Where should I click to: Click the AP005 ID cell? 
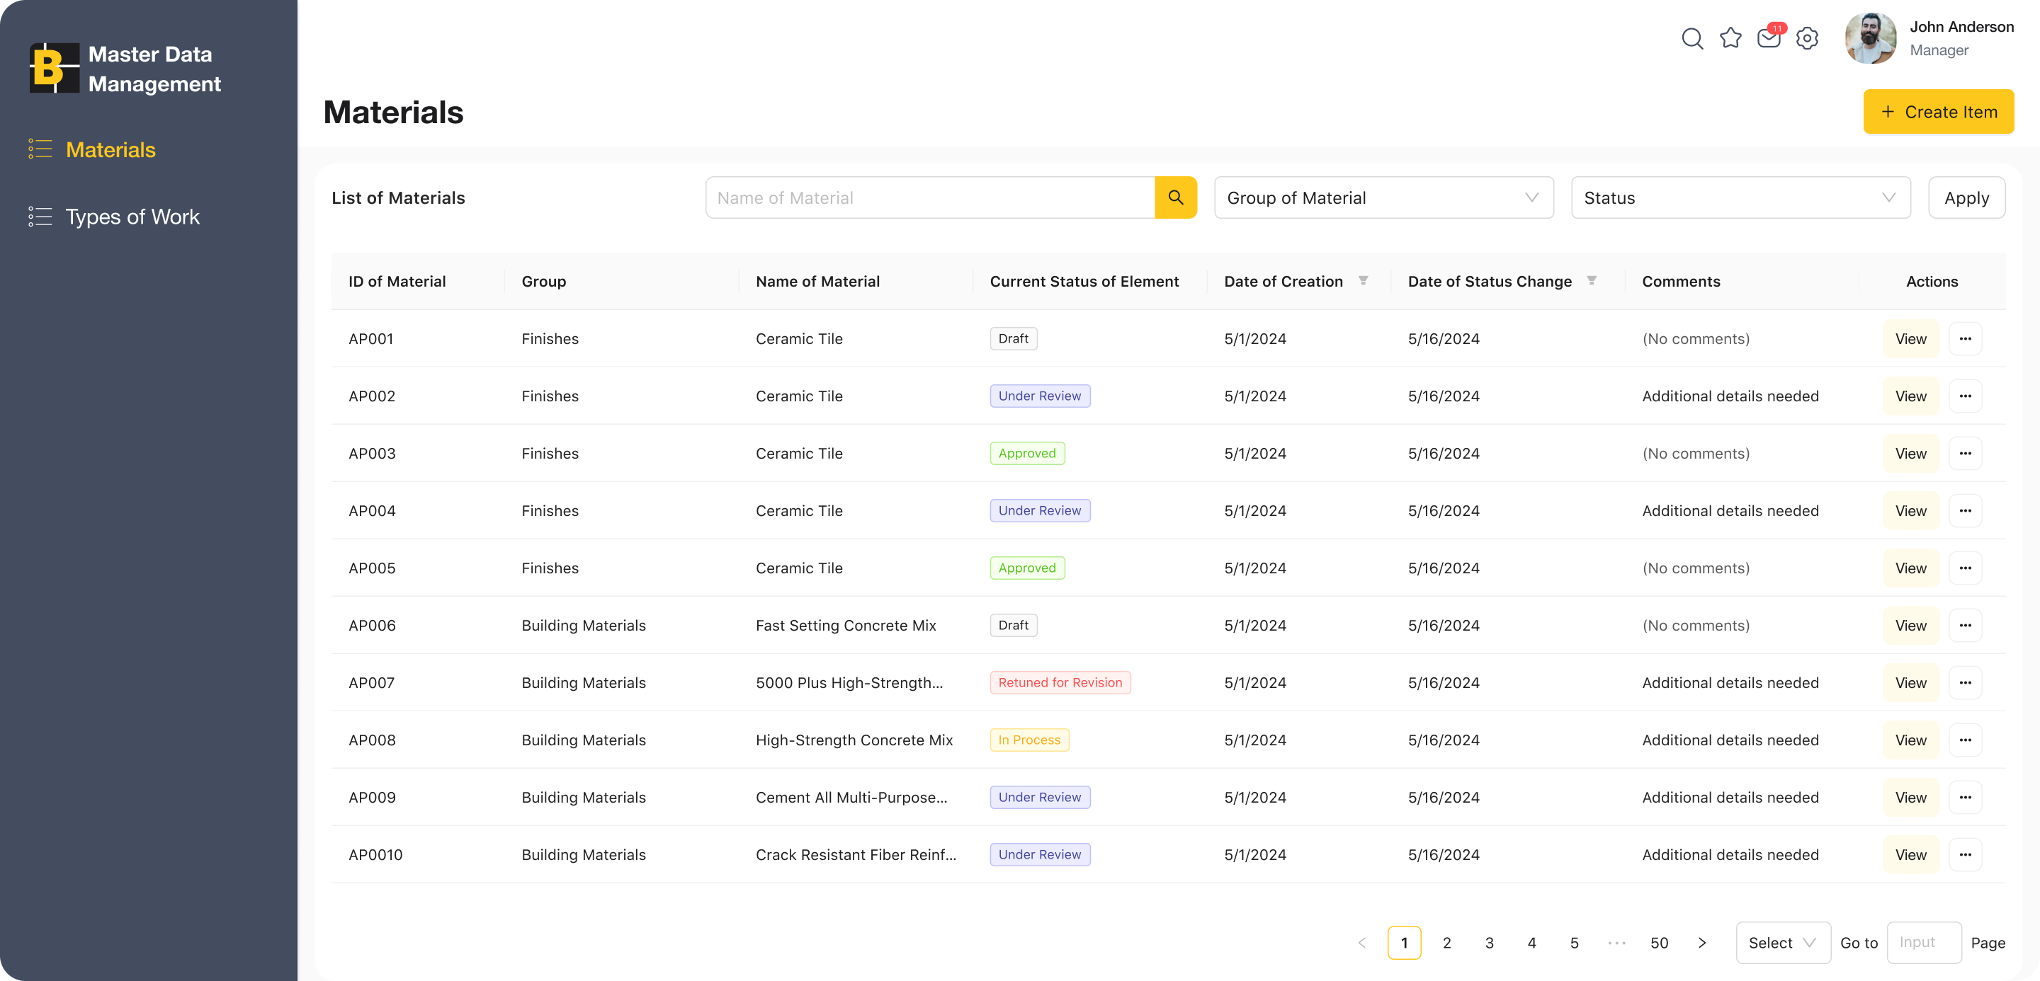[371, 568]
